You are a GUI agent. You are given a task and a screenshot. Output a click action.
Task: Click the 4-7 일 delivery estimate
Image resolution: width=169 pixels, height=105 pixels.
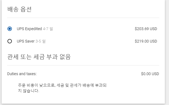[x=48, y=29]
